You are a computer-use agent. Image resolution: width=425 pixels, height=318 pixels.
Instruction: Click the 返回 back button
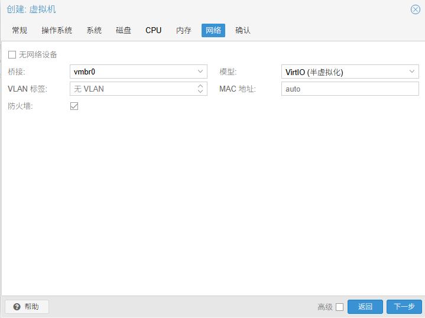pyautogui.click(x=365, y=307)
